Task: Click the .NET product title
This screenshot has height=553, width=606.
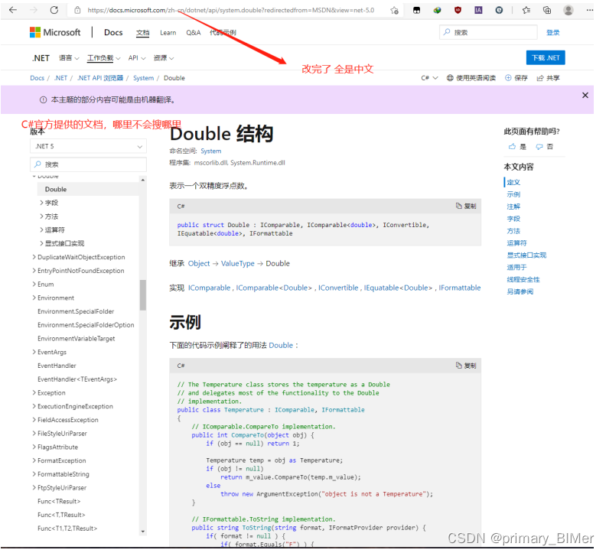Action: click(41, 58)
